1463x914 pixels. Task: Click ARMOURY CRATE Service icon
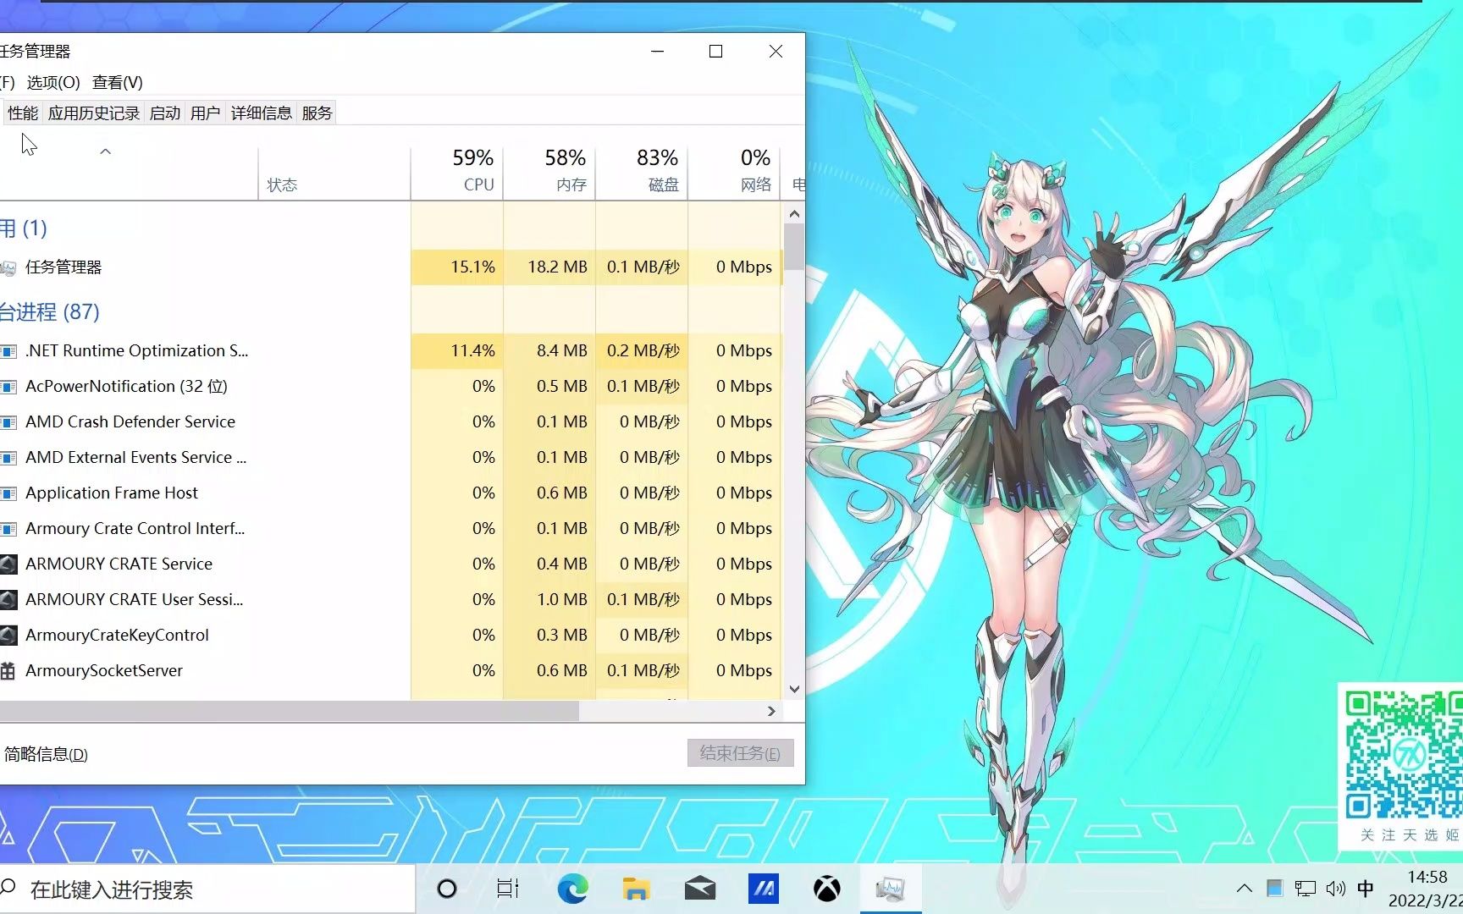click(x=8, y=564)
